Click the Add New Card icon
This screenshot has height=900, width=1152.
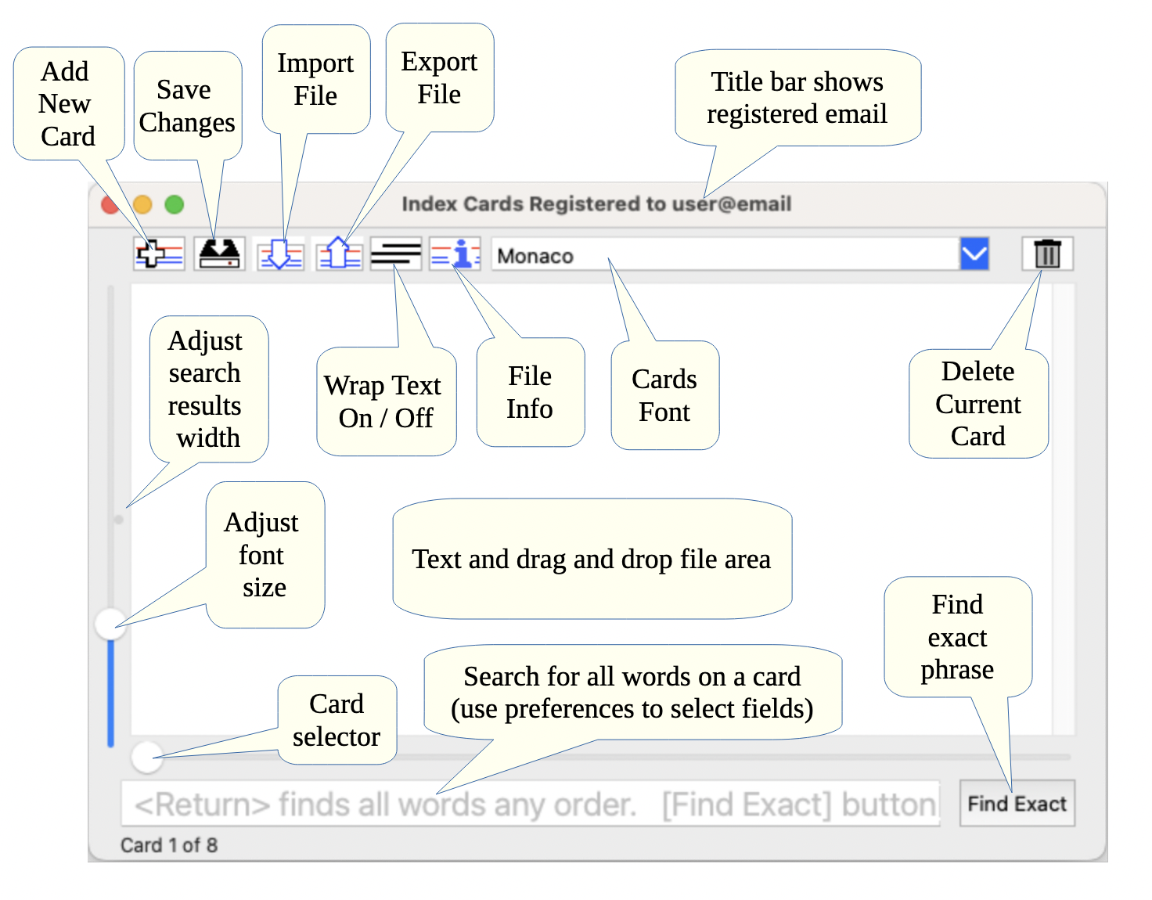159,254
